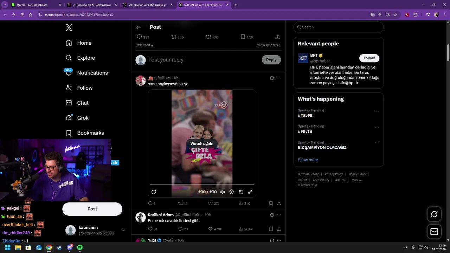This screenshot has width=450, height=253.
Task: Switch to the Stream - Kick Dashboard tab
Action: (x=36, y=5)
